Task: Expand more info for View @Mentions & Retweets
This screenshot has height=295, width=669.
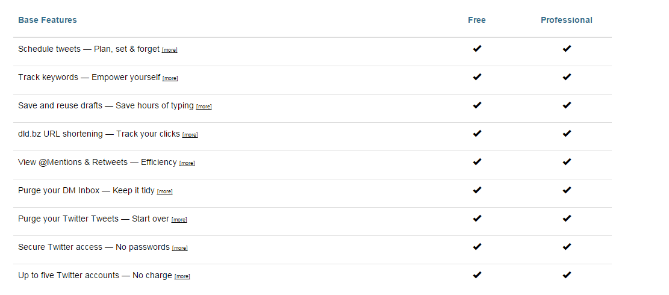Action: coord(187,163)
